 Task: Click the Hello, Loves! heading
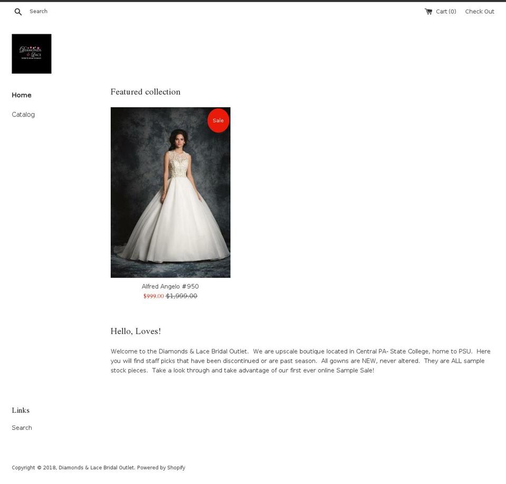point(135,331)
